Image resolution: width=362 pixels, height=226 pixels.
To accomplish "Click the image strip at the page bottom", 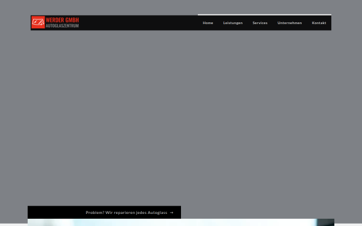I will [x=181, y=222].
